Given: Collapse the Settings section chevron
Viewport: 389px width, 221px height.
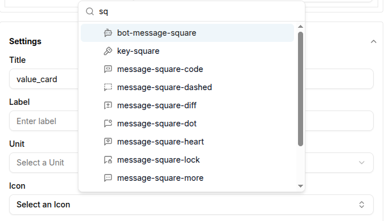Looking at the screenshot, I should point(374,41).
